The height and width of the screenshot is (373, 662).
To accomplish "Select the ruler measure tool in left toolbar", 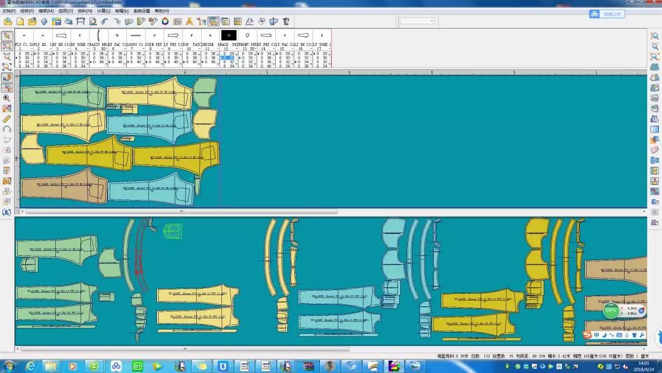I will (x=7, y=118).
